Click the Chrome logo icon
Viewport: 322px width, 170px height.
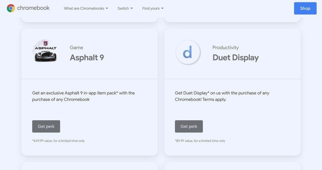click(x=11, y=8)
